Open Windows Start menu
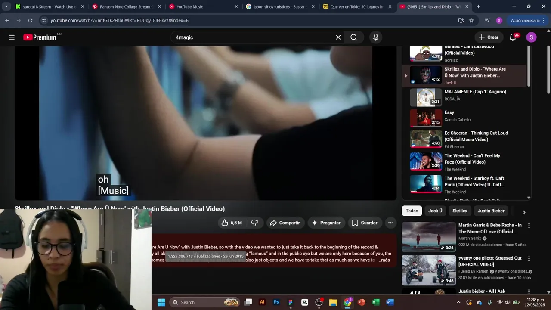 pos(161,302)
